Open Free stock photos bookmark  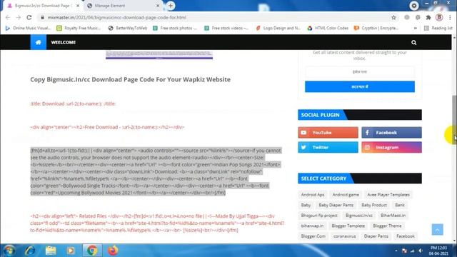click(175, 28)
